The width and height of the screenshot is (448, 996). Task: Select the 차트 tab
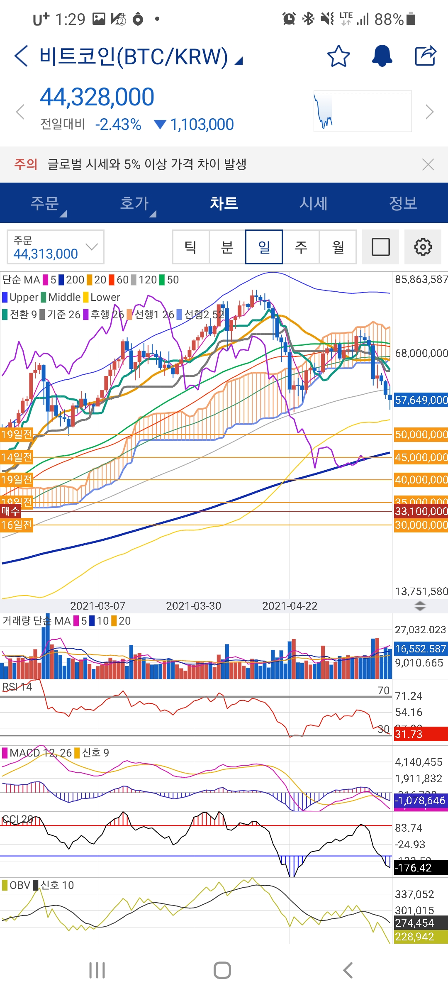pyautogui.click(x=224, y=203)
